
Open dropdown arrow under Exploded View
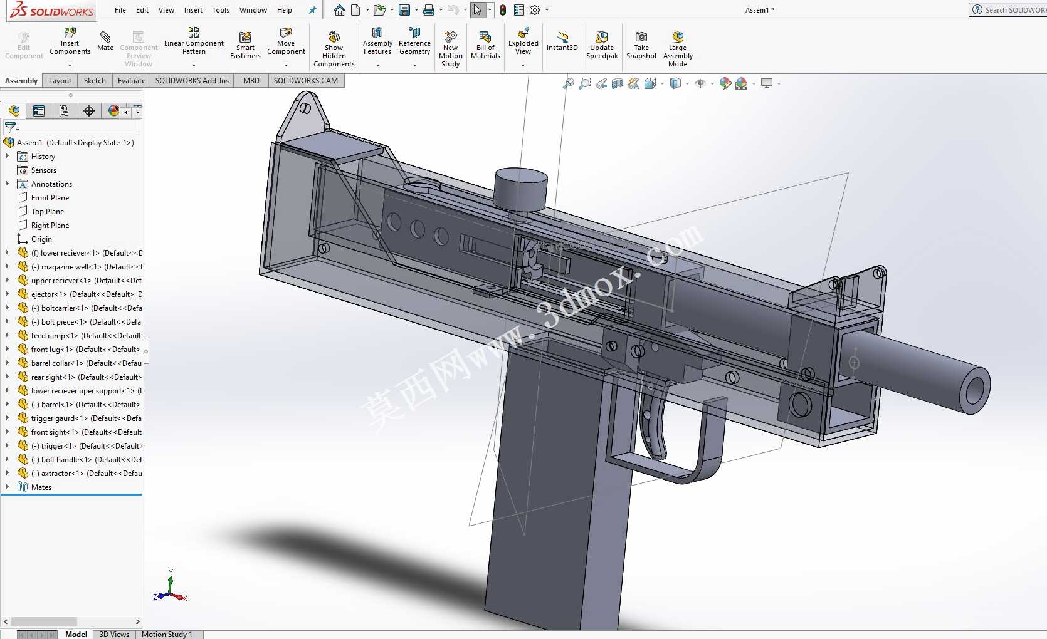tap(523, 65)
